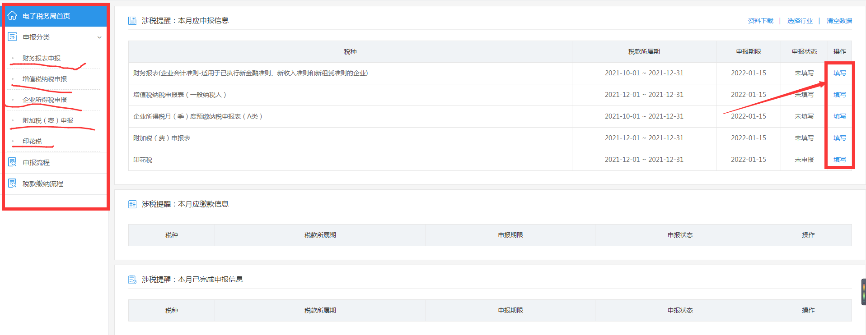Select 印花税 in the sidebar
866x335 pixels.
click(x=32, y=141)
